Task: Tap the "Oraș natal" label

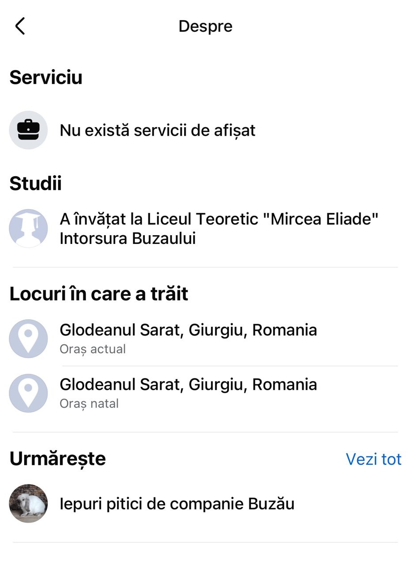Action: coord(89,404)
